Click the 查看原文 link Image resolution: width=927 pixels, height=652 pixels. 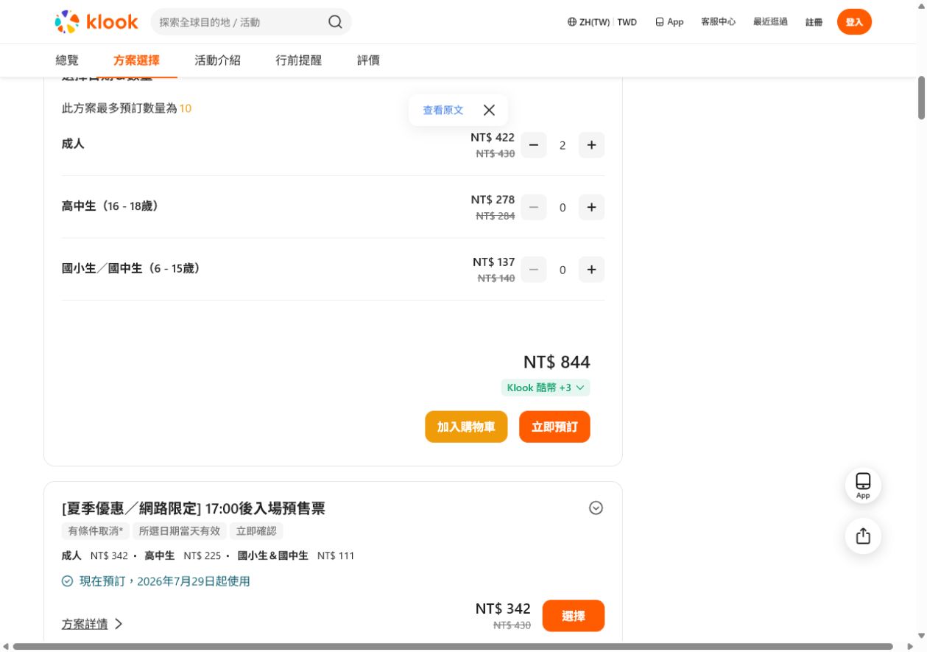(x=443, y=110)
